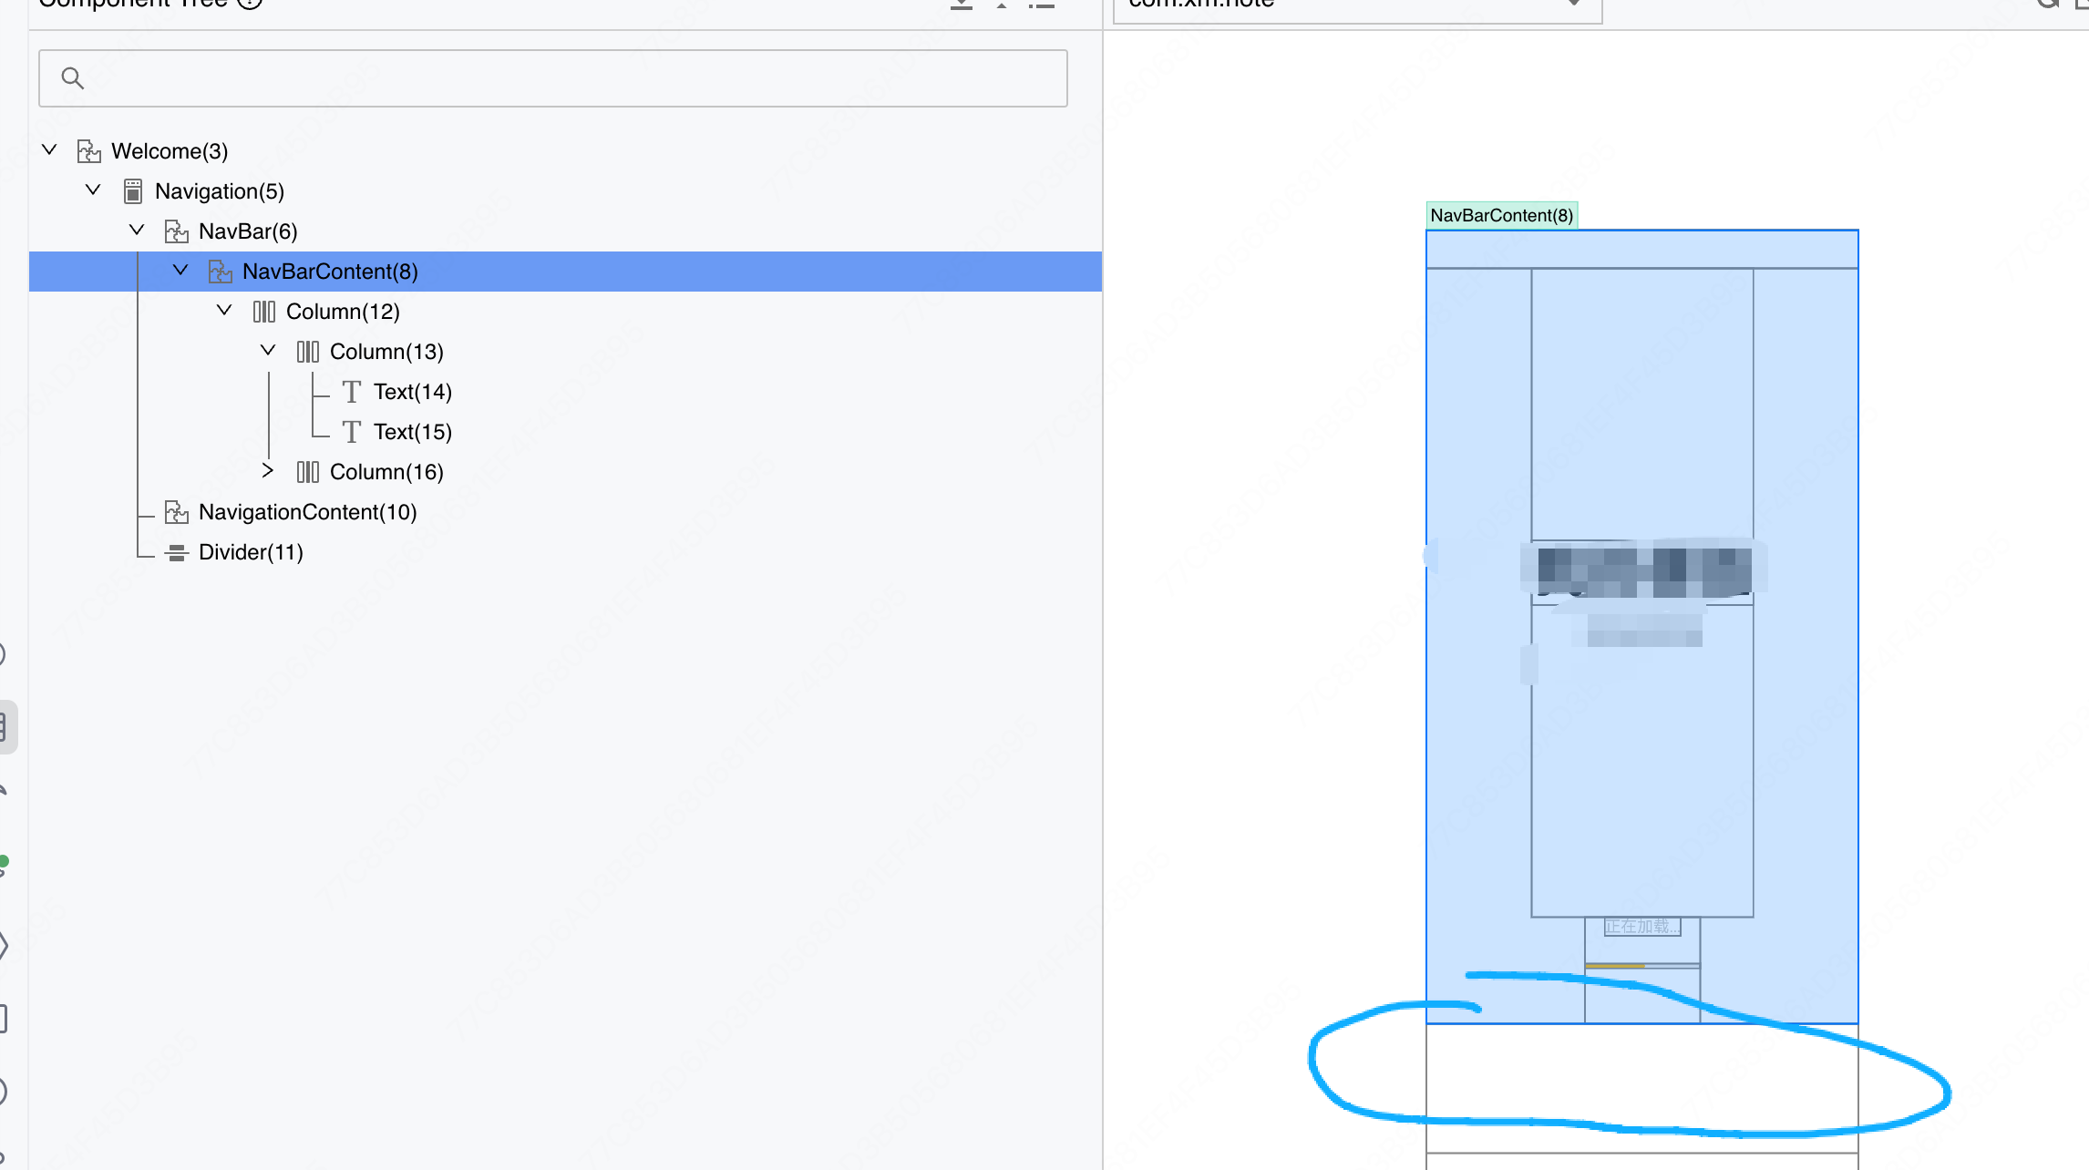2089x1170 pixels.
Task: Collapse the Column(13) tree node
Action: click(268, 350)
